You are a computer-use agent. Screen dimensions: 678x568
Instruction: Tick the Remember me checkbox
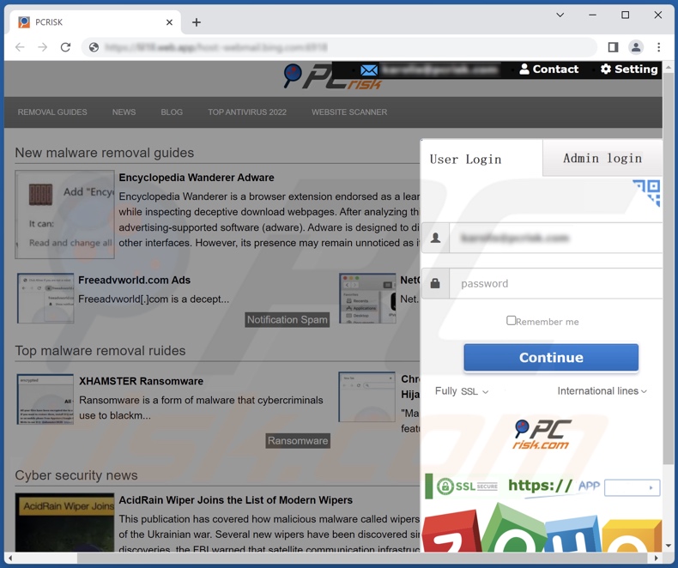(511, 320)
